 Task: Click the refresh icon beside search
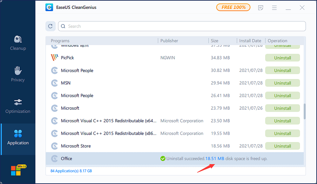(50, 26)
